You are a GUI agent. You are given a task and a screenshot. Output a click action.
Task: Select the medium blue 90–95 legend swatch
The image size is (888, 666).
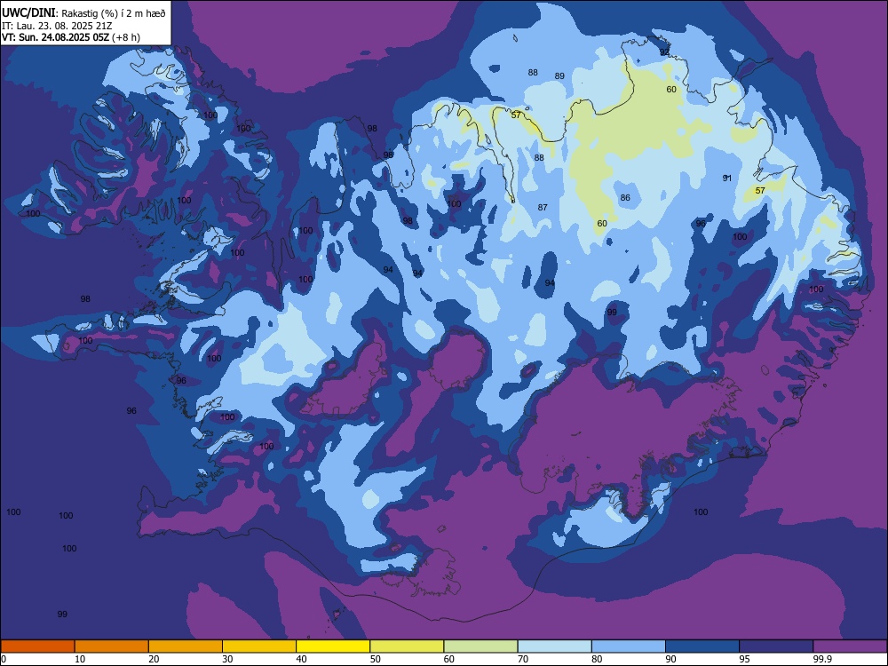(x=702, y=646)
